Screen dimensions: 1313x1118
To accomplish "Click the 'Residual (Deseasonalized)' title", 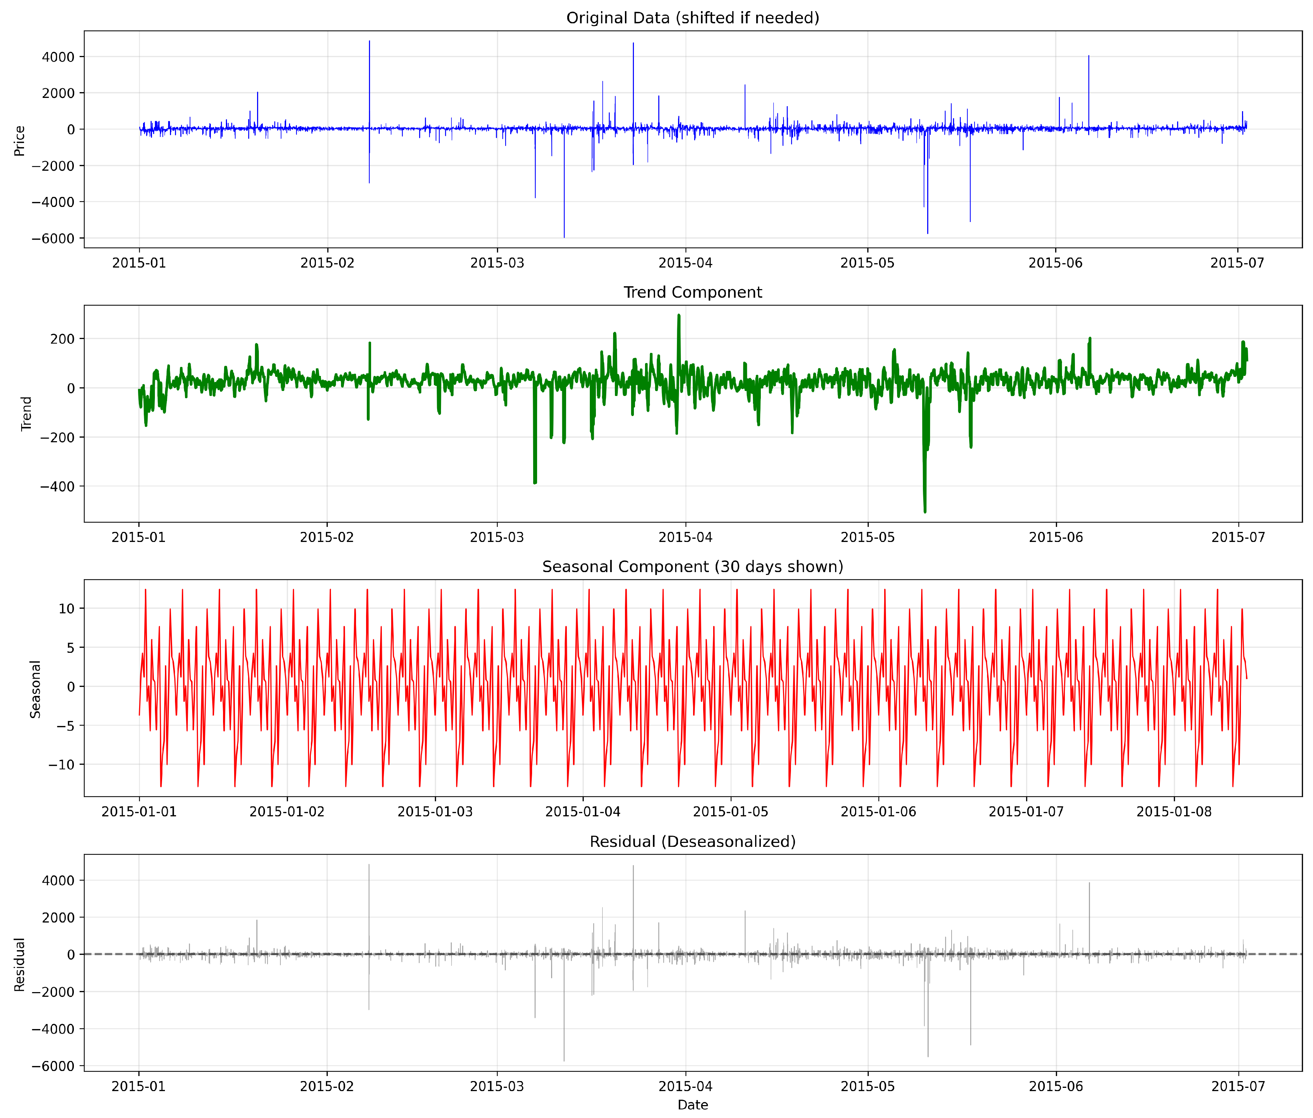I will (692, 841).
